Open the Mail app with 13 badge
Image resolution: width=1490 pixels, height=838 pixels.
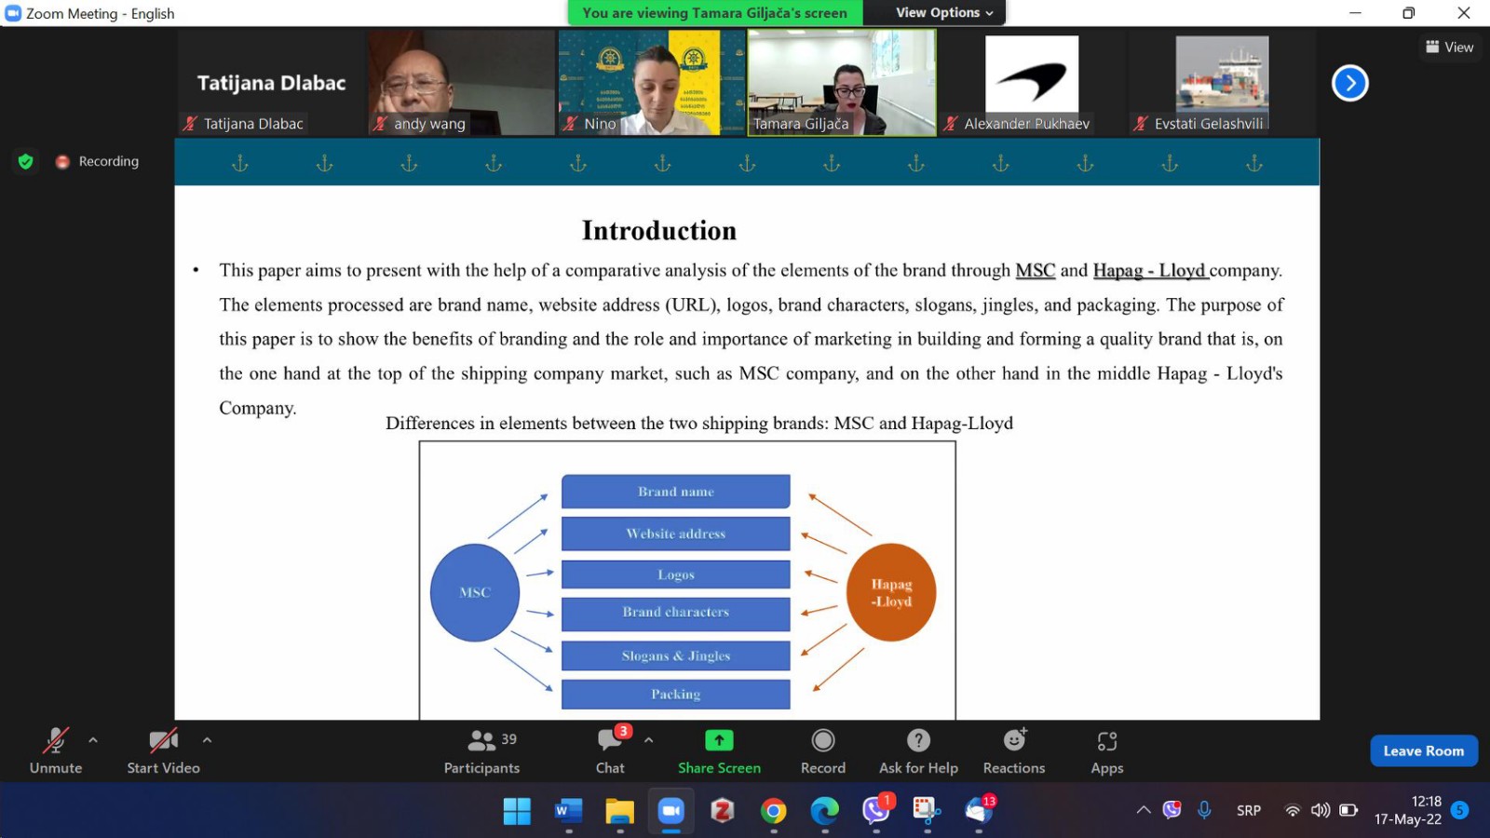click(978, 811)
